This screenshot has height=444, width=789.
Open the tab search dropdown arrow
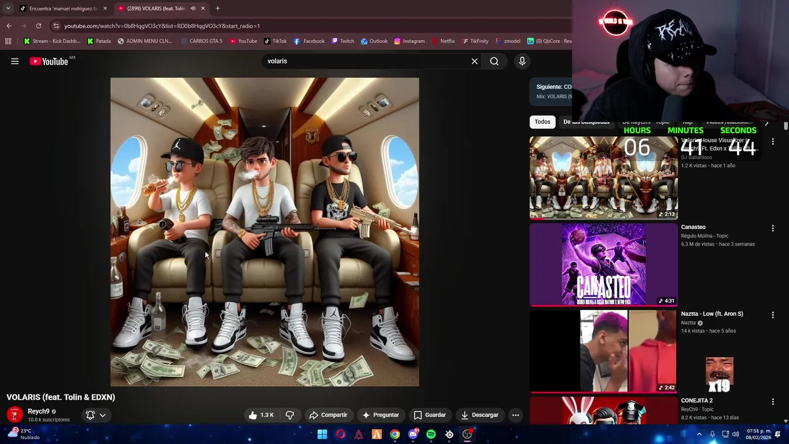pyautogui.click(x=8, y=9)
